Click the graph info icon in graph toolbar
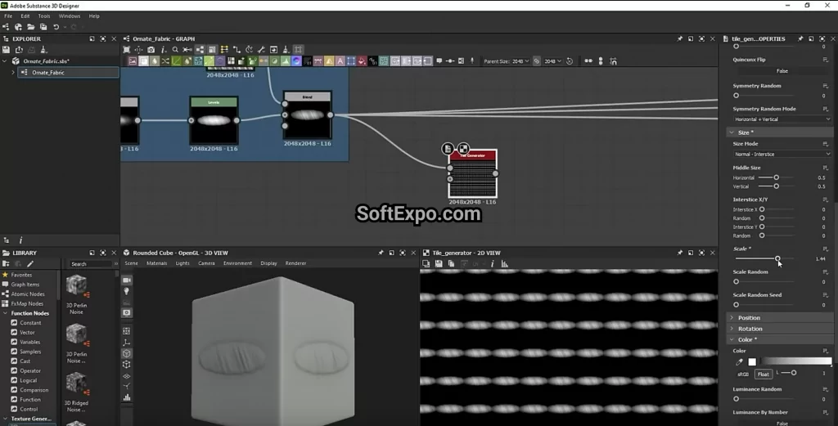The image size is (838, 426). pos(163,50)
